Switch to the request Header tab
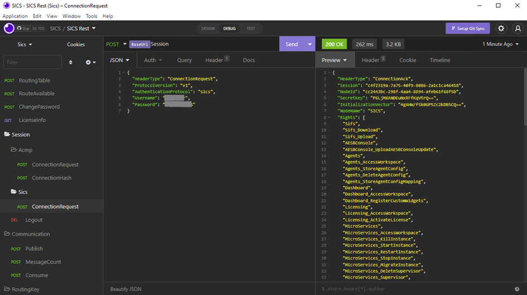 [x=217, y=60]
